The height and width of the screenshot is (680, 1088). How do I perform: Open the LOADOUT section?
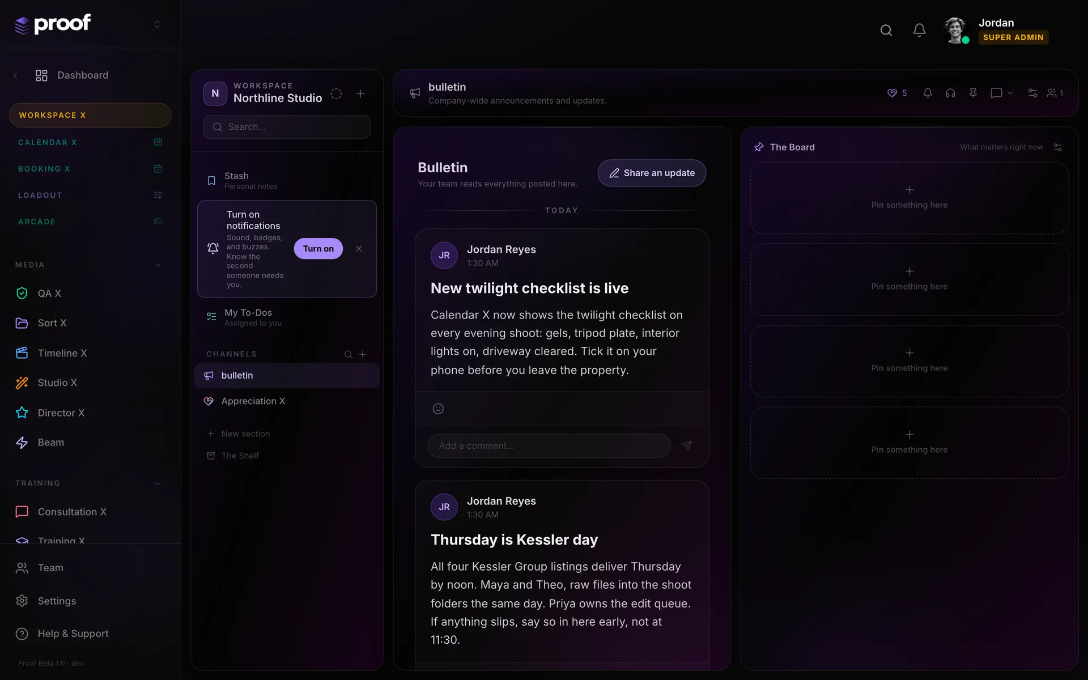[90, 195]
